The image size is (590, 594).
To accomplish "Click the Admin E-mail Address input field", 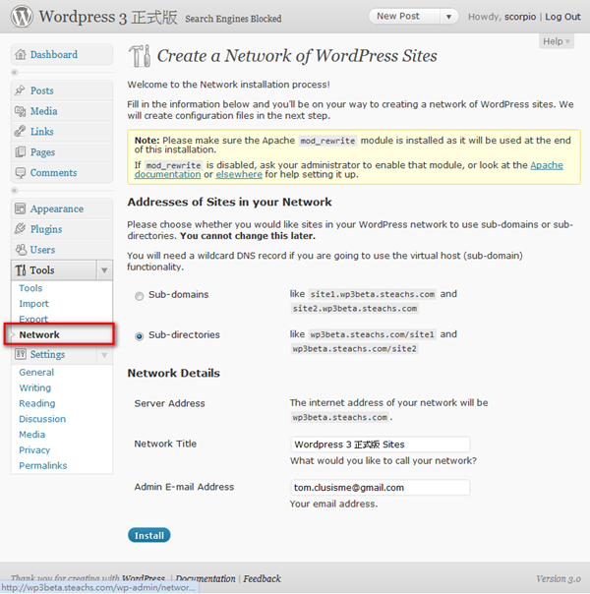I will (381, 488).
